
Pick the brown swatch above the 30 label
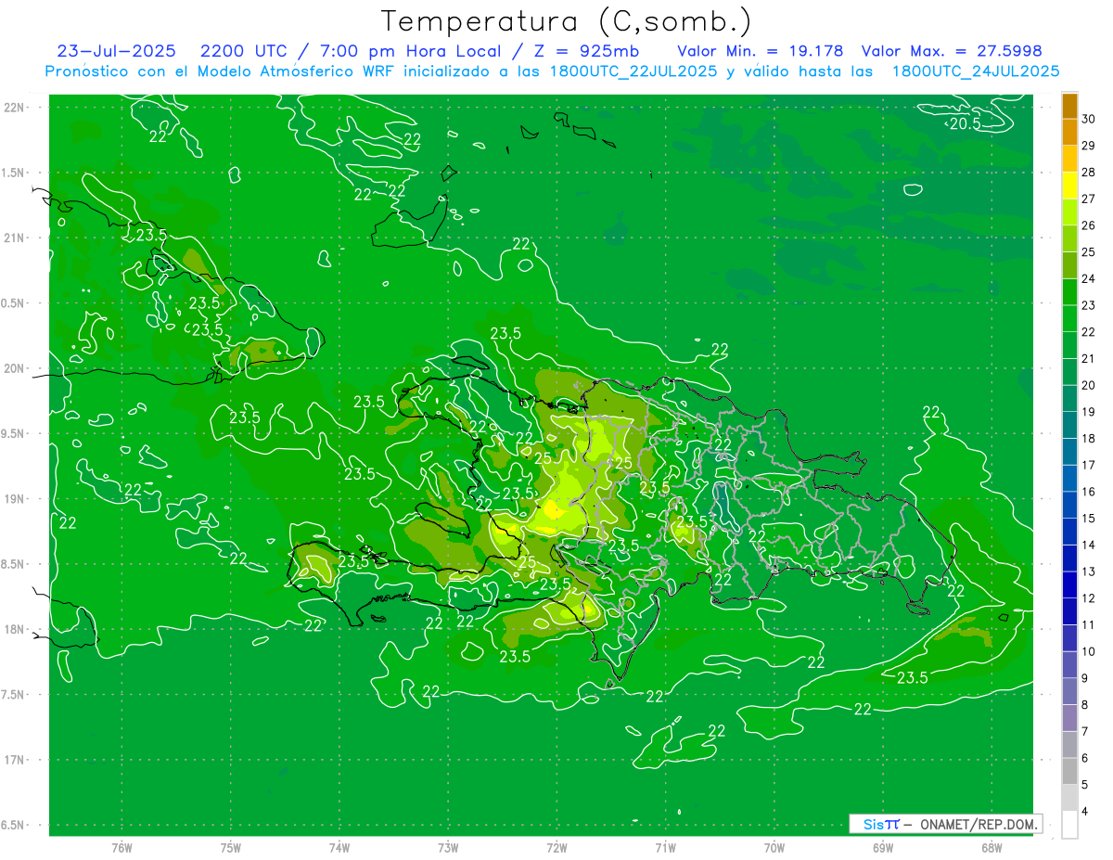[1069, 106]
